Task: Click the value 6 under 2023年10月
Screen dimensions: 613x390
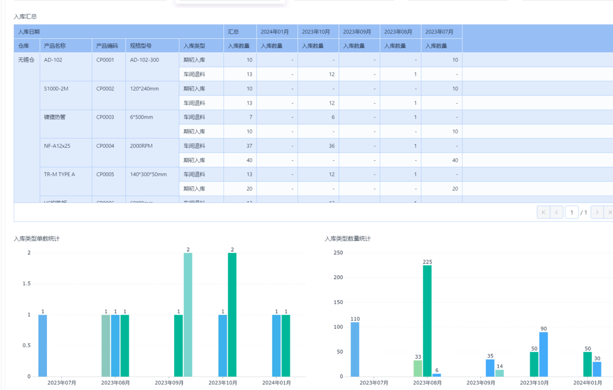Action: point(318,117)
